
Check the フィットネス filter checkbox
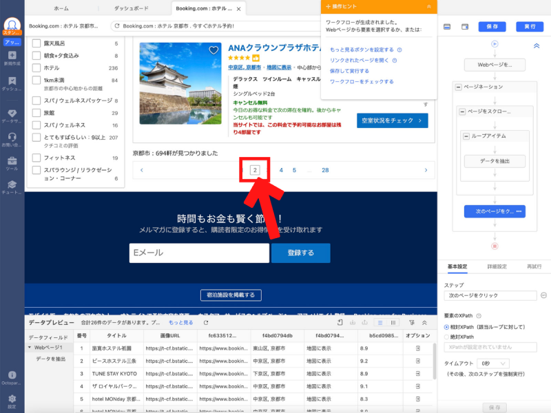click(37, 158)
